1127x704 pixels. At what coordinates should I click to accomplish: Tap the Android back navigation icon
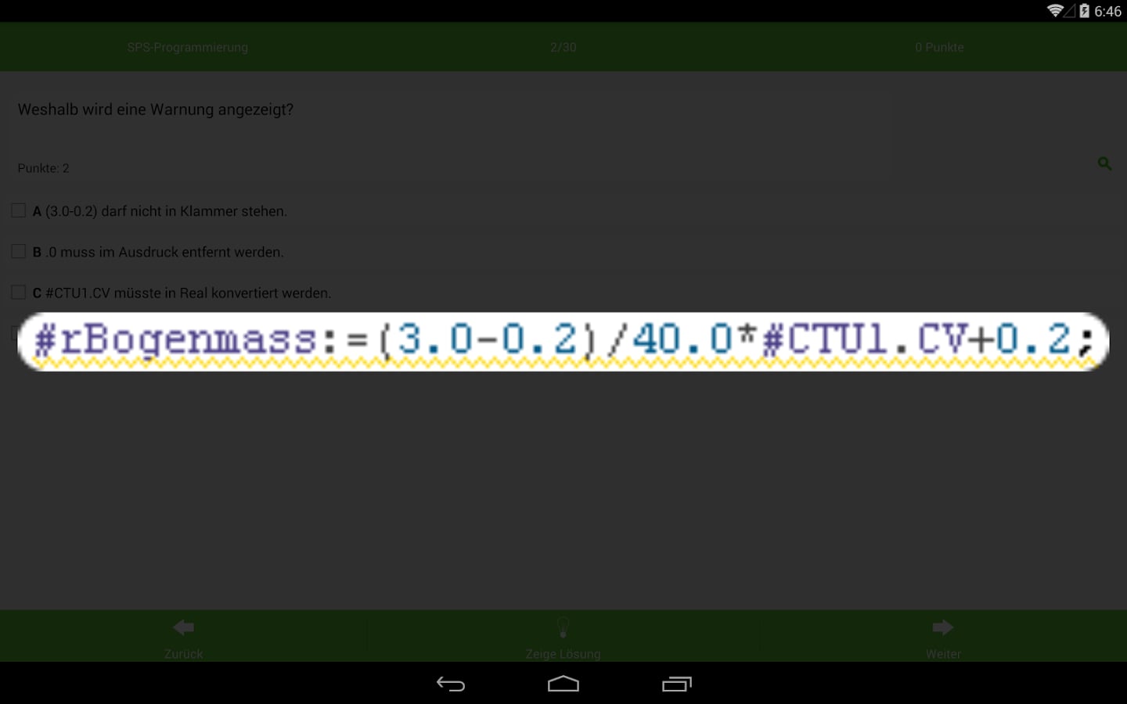coord(451,684)
